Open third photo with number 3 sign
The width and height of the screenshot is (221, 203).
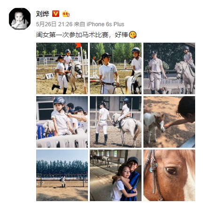169,68
